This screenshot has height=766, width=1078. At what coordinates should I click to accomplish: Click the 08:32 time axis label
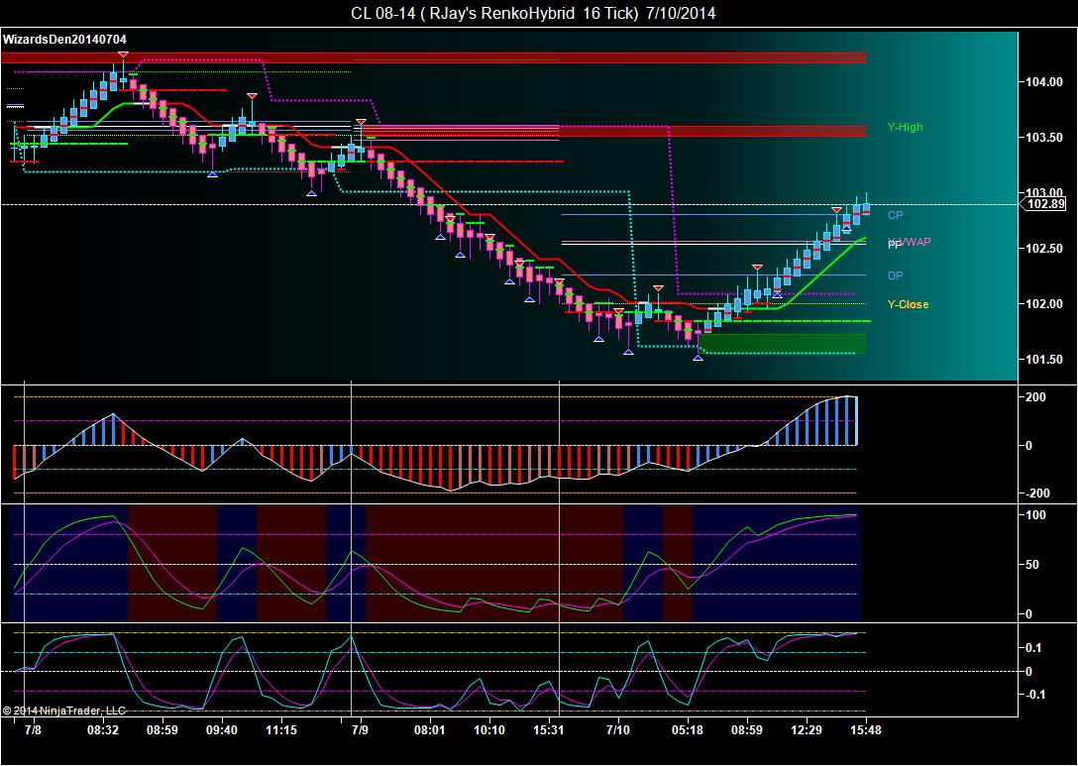[103, 729]
